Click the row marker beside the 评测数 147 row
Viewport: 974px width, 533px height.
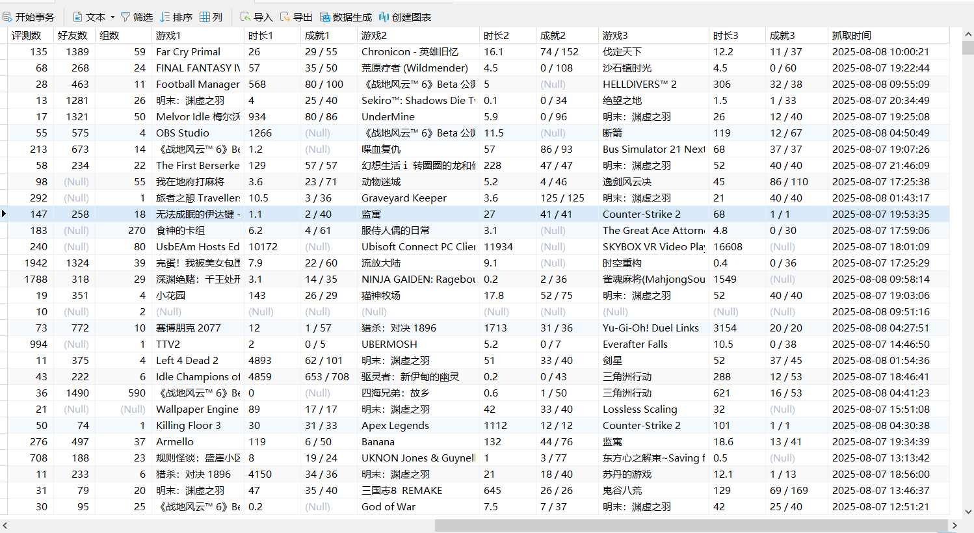pos(4,214)
